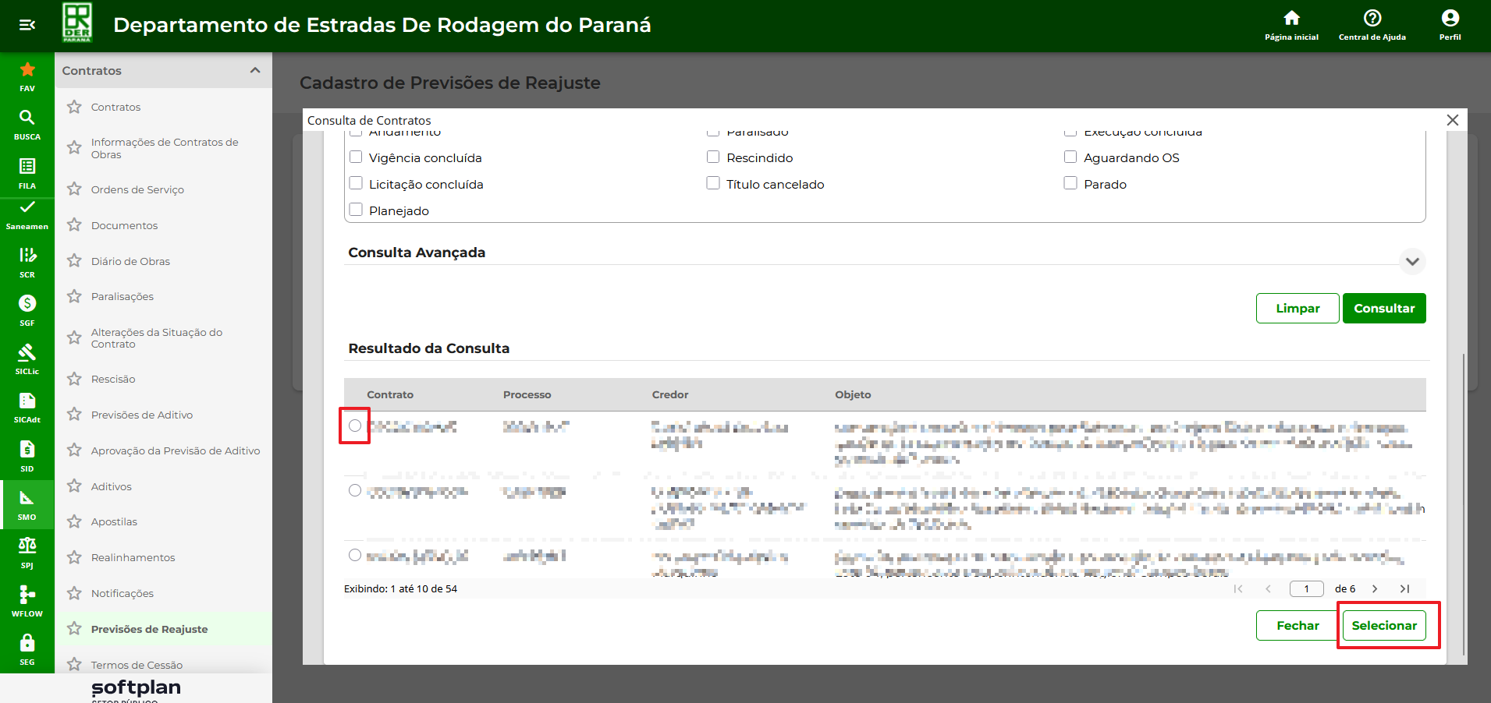Collapse the Contratos sidebar section
Viewport: 1491px width, 703px height.
[254, 71]
